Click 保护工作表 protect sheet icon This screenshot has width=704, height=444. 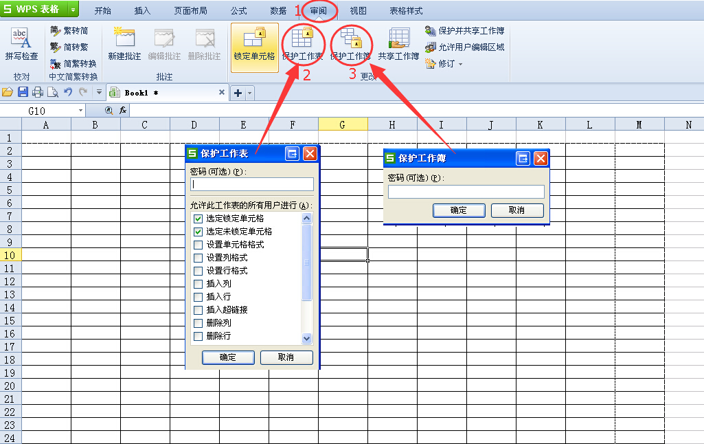302,38
